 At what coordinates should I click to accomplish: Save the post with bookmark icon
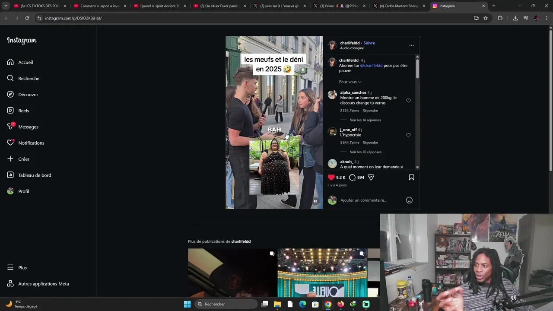pos(411,177)
